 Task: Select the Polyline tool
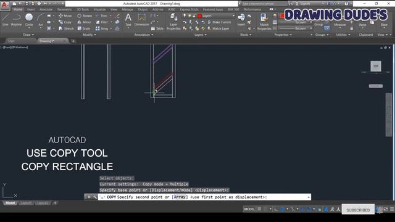pos(16,20)
